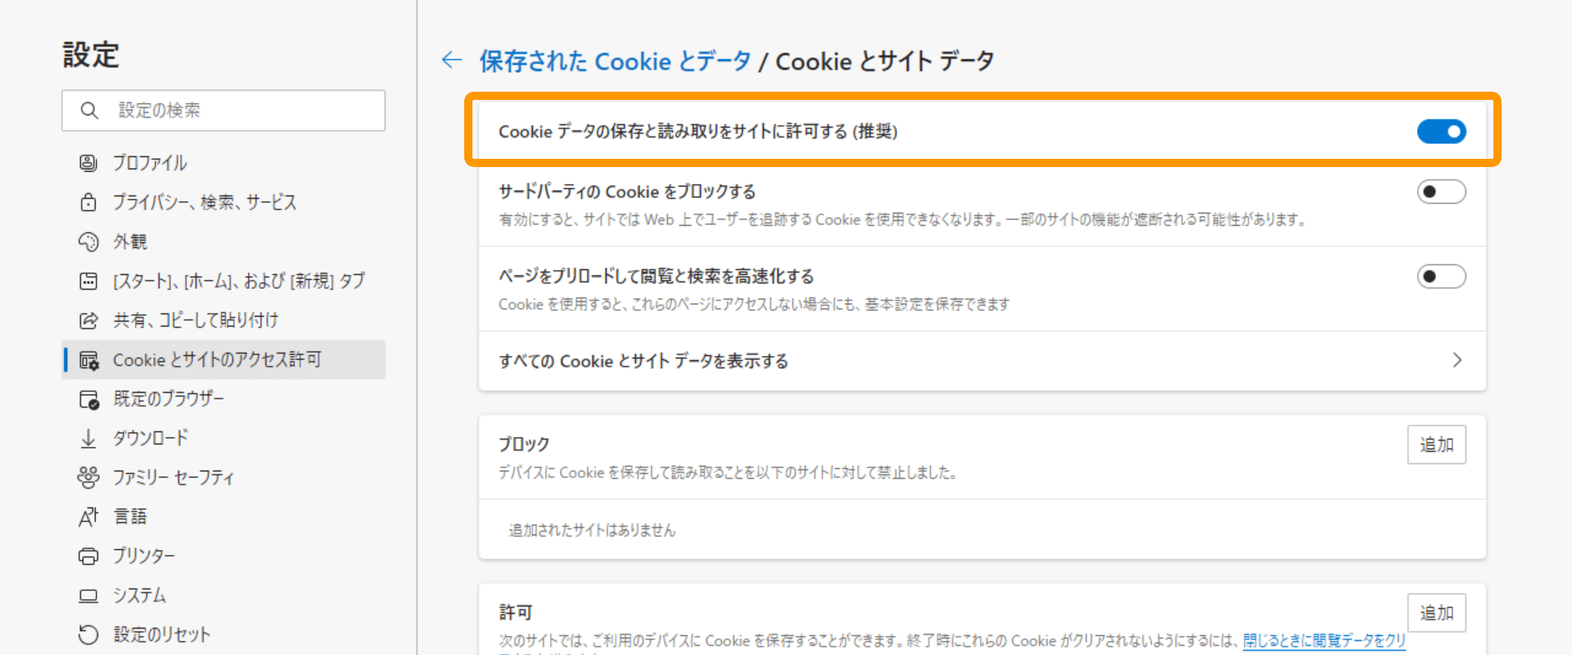This screenshot has height=655, width=1572.
Task: Click 追加 next to the ブロック section
Action: [x=1437, y=444]
